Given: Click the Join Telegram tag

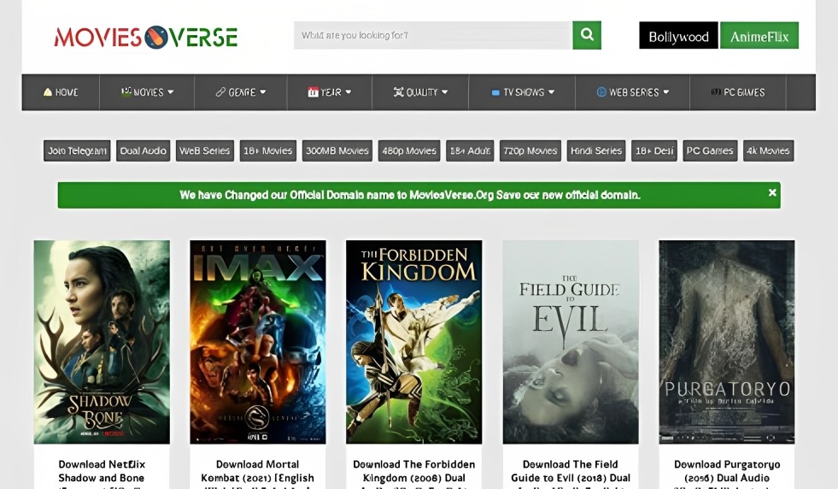Looking at the screenshot, I should click(x=77, y=150).
